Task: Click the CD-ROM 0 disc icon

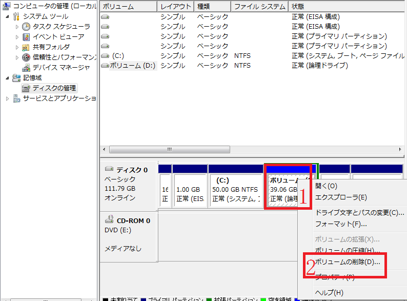Action: (x=109, y=220)
